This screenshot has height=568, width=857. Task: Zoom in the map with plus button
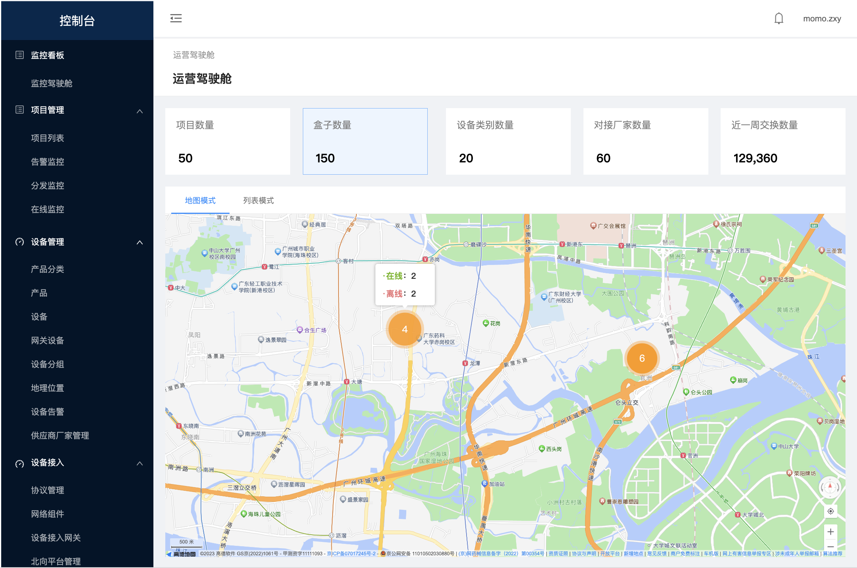[830, 532]
